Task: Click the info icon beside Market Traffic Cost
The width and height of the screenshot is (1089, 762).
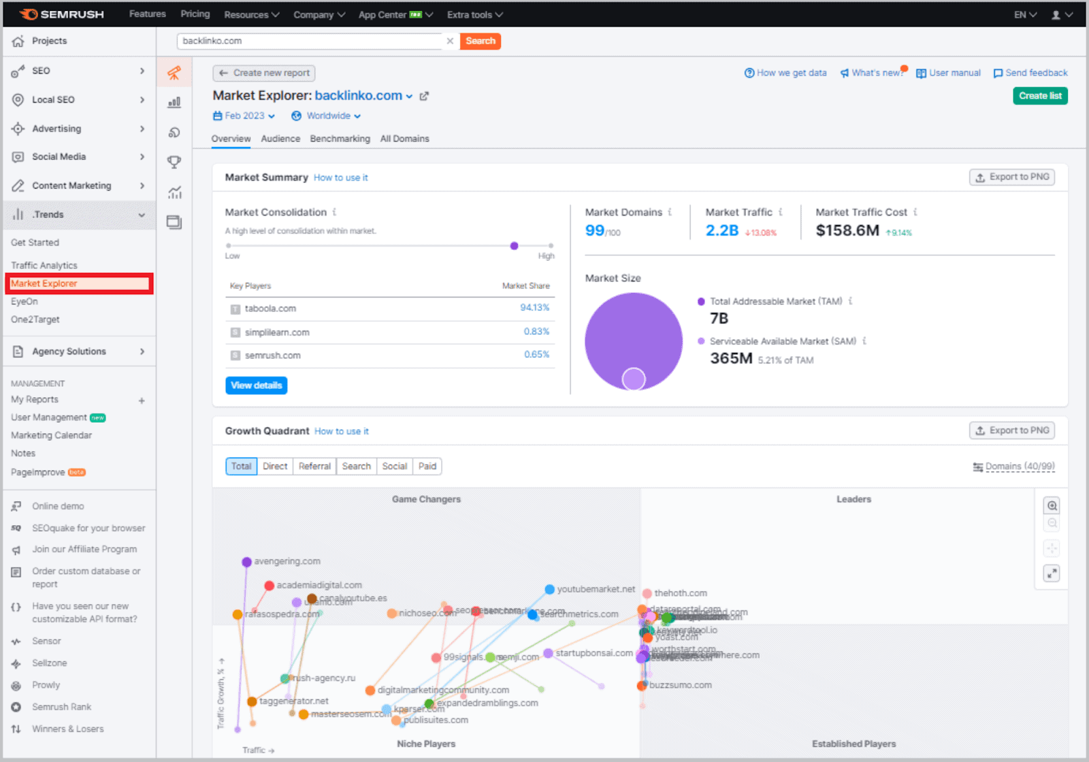Action: (915, 212)
